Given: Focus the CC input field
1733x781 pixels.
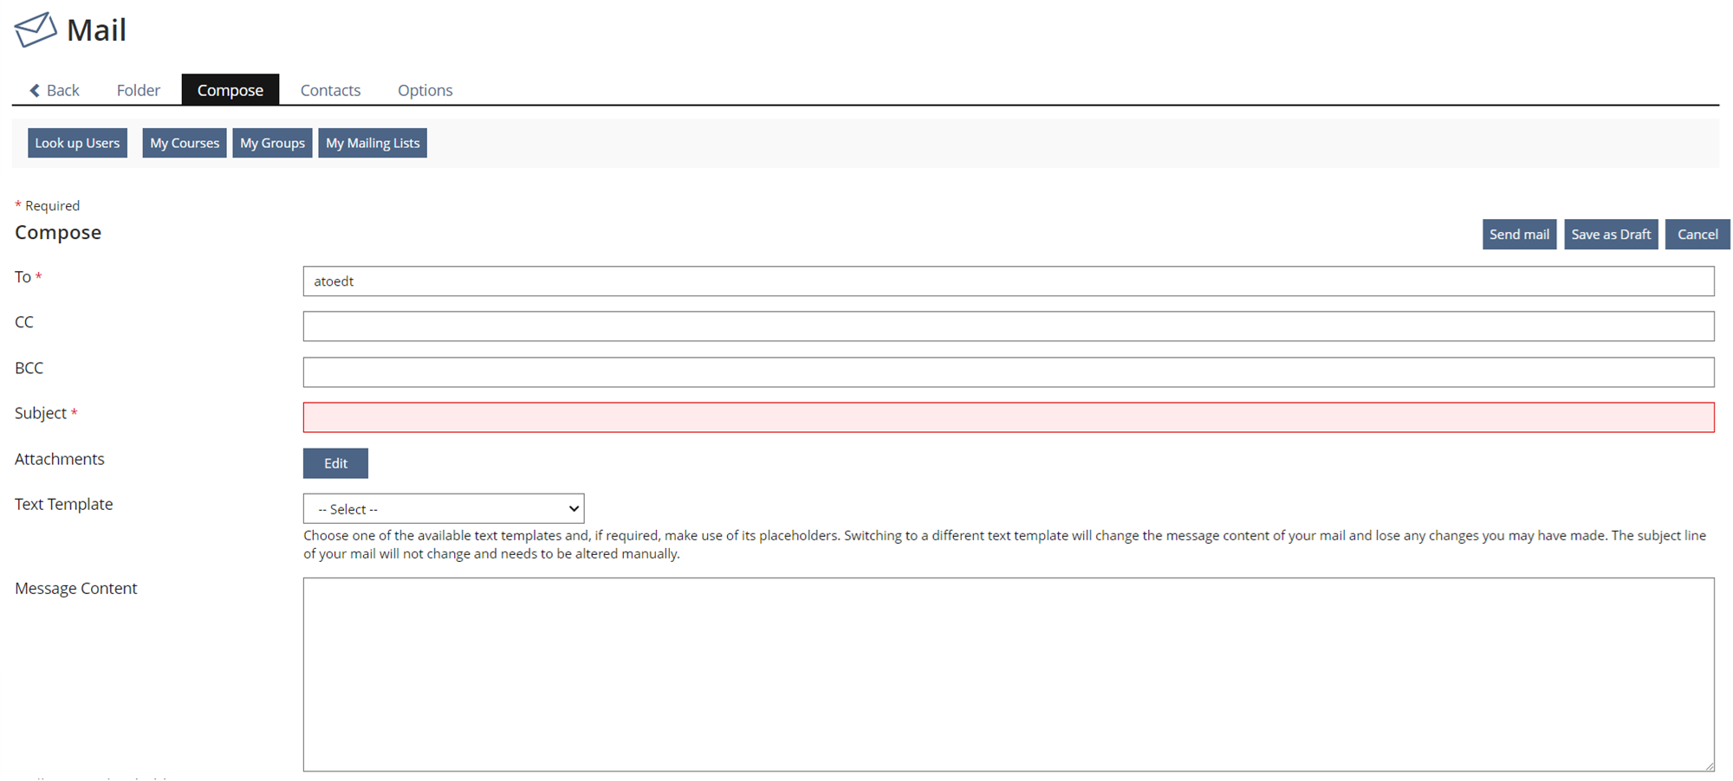Looking at the screenshot, I should pos(1008,326).
